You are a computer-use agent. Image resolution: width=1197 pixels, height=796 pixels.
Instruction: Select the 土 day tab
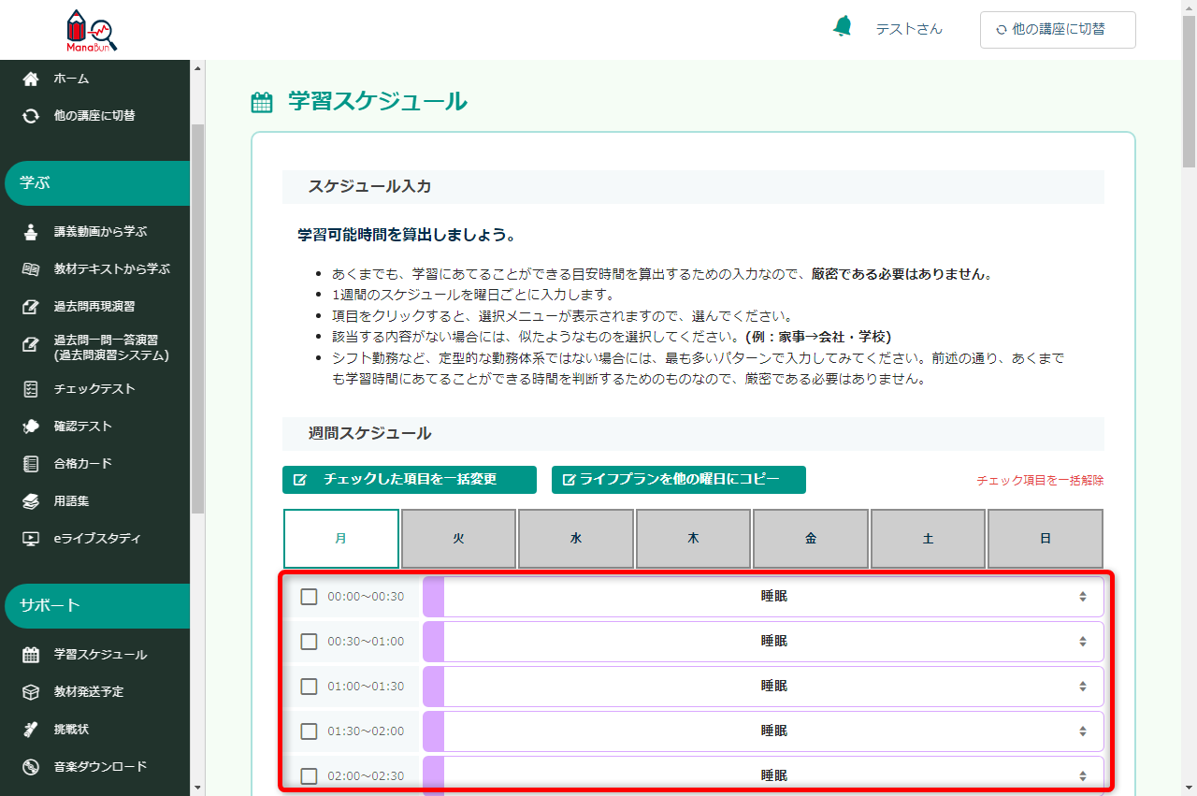pyautogui.click(x=928, y=539)
